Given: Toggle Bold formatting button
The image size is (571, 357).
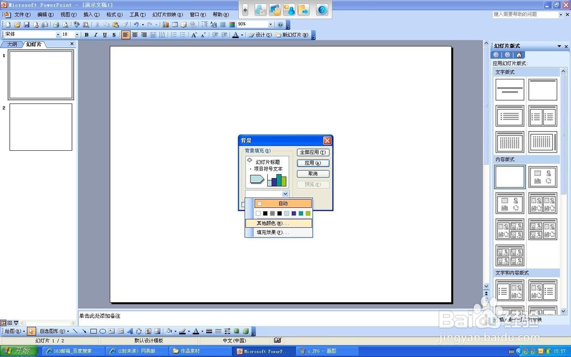Looking at the screenshot, I should tap(87, 35).
